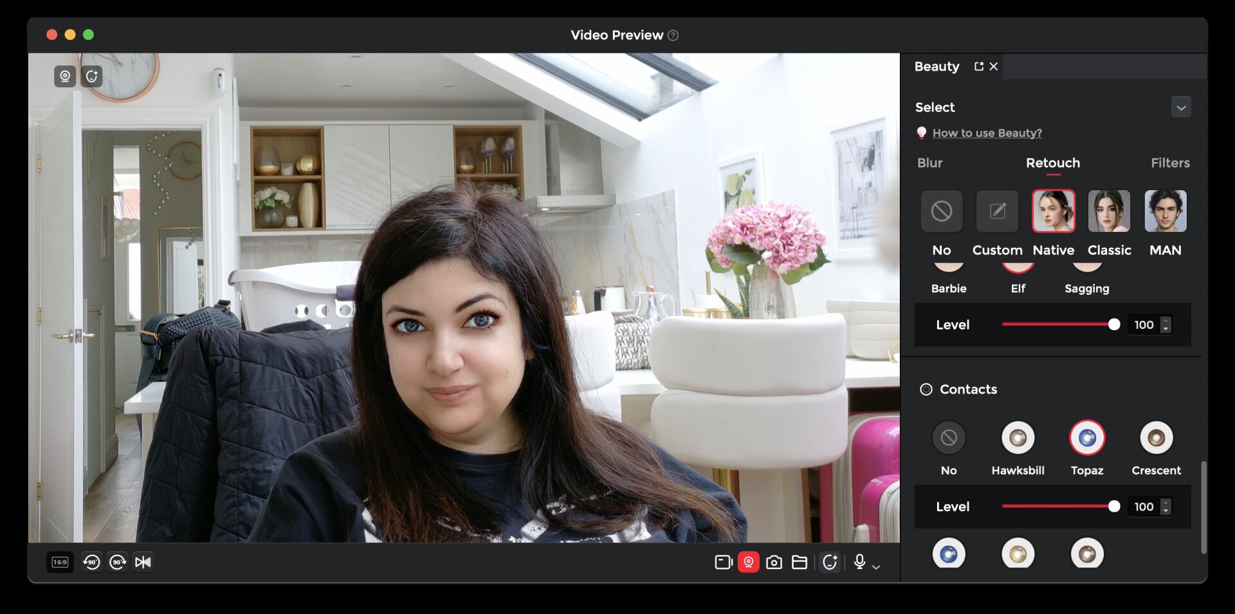Image resolution: width=1235 pixels, height=614 pixels.
Task: Open the How to use Beauty link
Action: pos(987,133)
